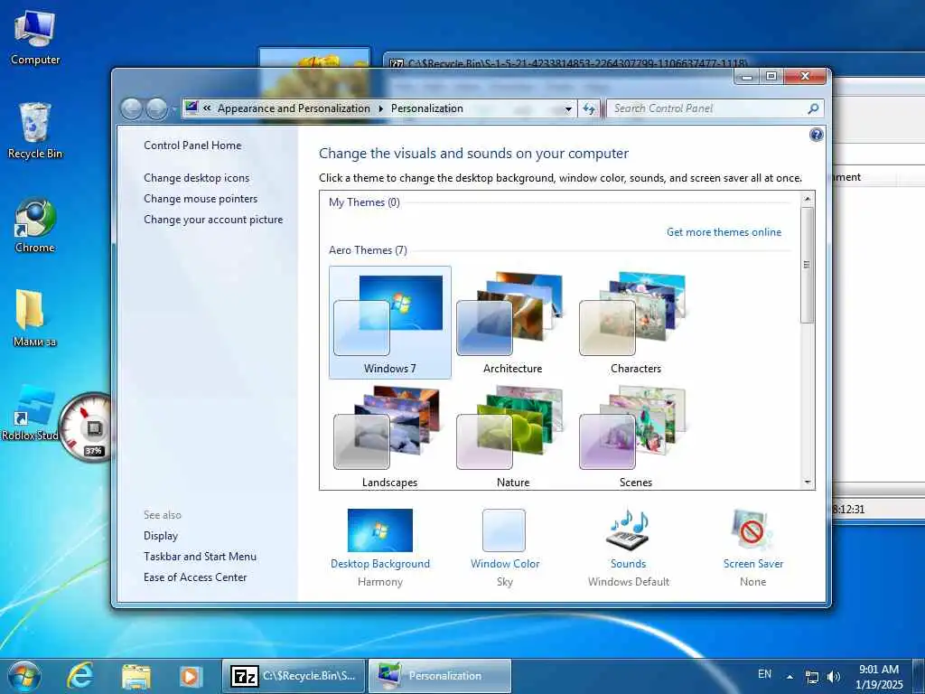Open the Windows Start button
The height and width of the screenshot is (694, 925).
(x=24, y=676)
